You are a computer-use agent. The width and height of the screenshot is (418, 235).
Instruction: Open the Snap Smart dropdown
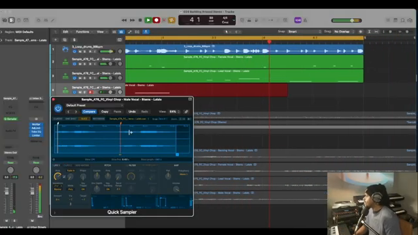coord(305,32)
